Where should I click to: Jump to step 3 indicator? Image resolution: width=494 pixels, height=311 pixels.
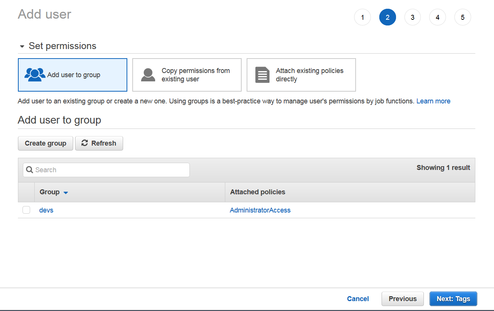tap(412, 17)
